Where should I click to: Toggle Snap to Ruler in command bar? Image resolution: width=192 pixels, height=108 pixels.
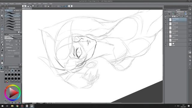tap(61, 6)
